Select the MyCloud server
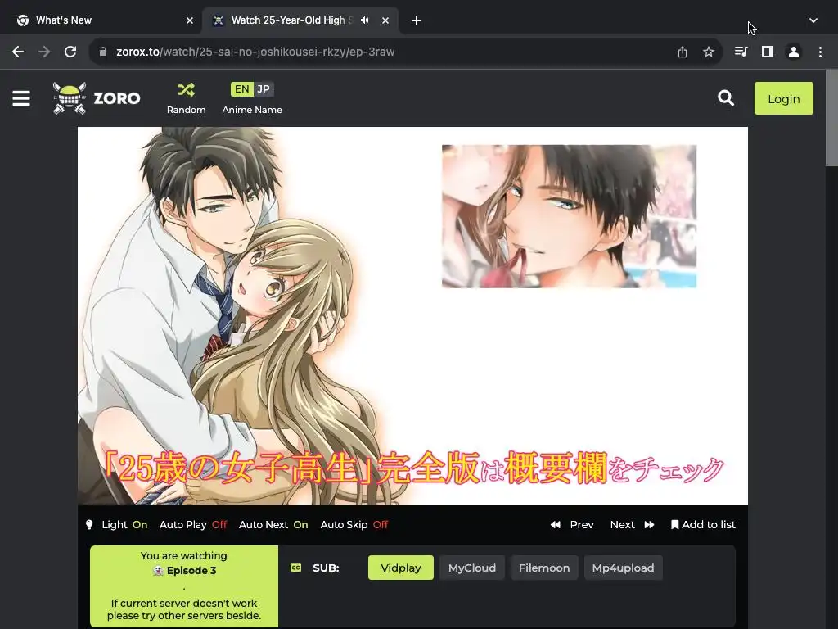The image size is (838, 629). tap(472, 568)
